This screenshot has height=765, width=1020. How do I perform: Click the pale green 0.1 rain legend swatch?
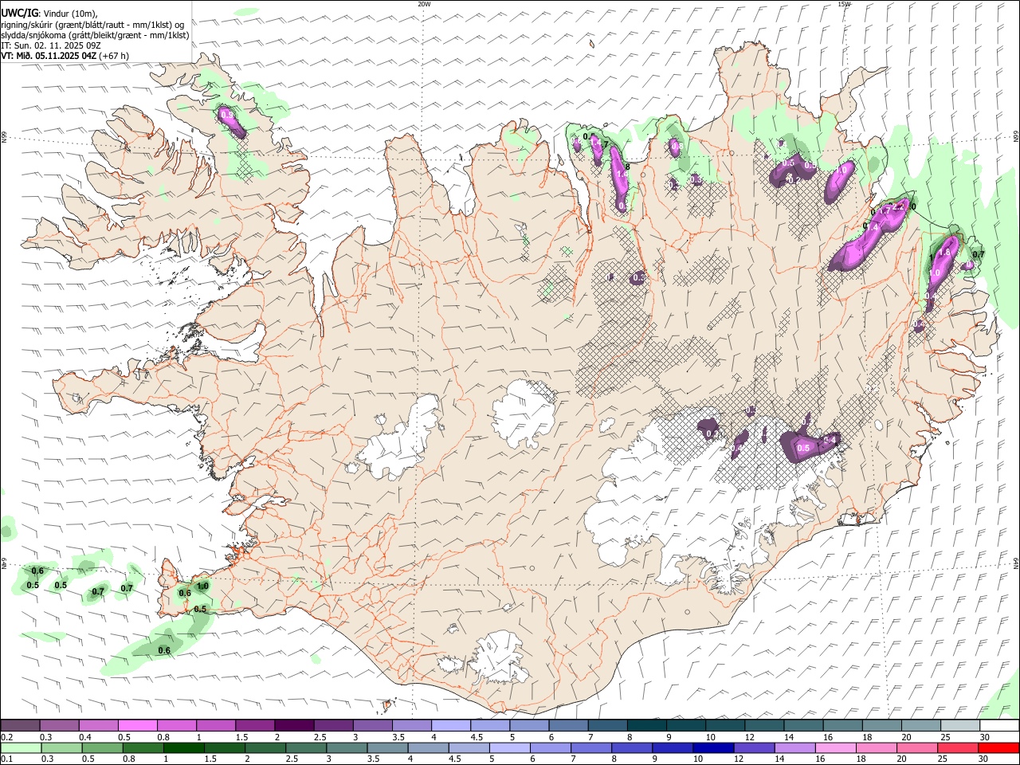(x=22, y=747)
